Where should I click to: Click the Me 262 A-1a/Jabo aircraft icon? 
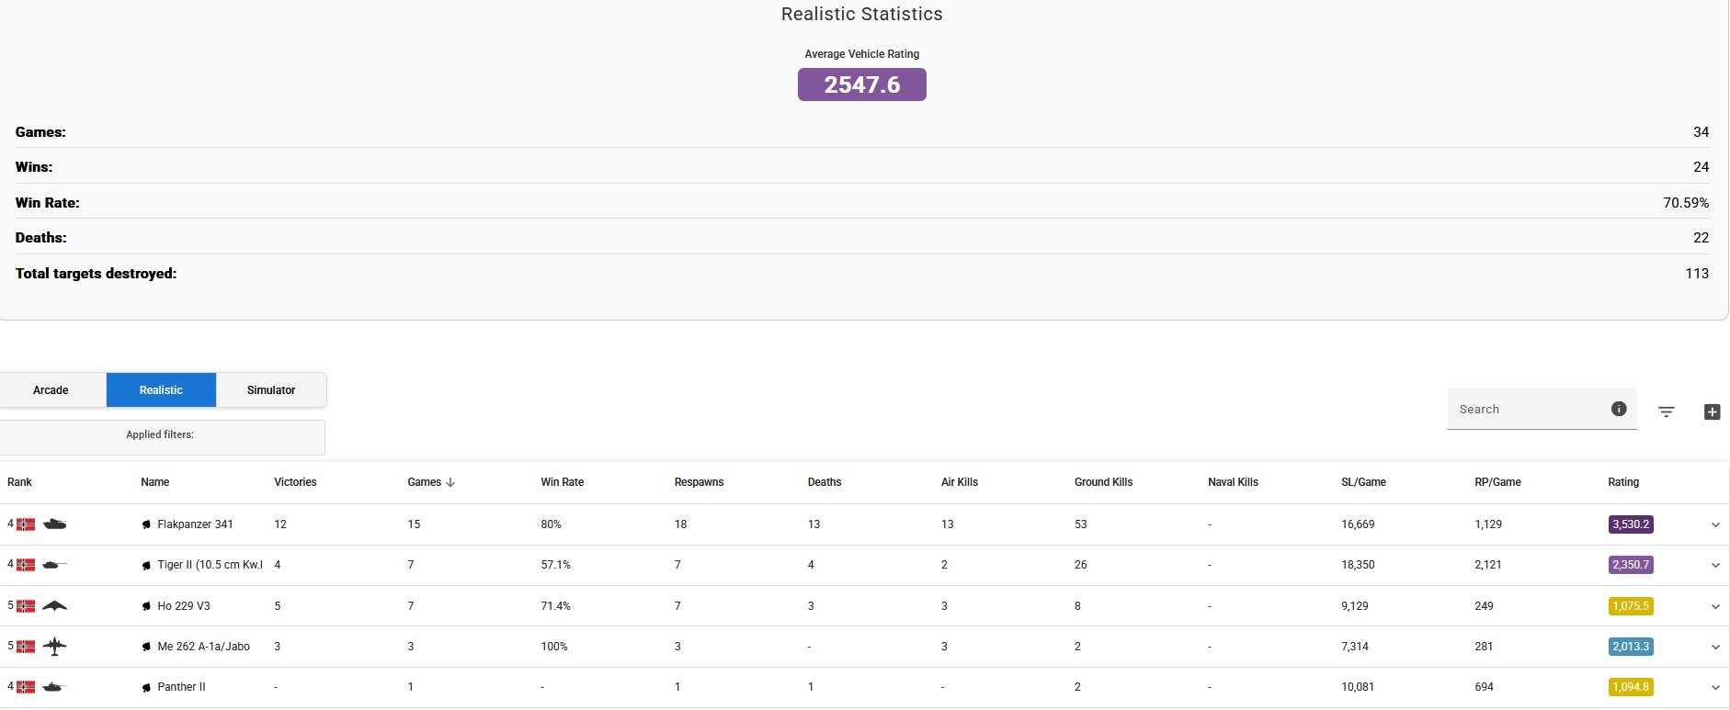(x=54, y=647)
